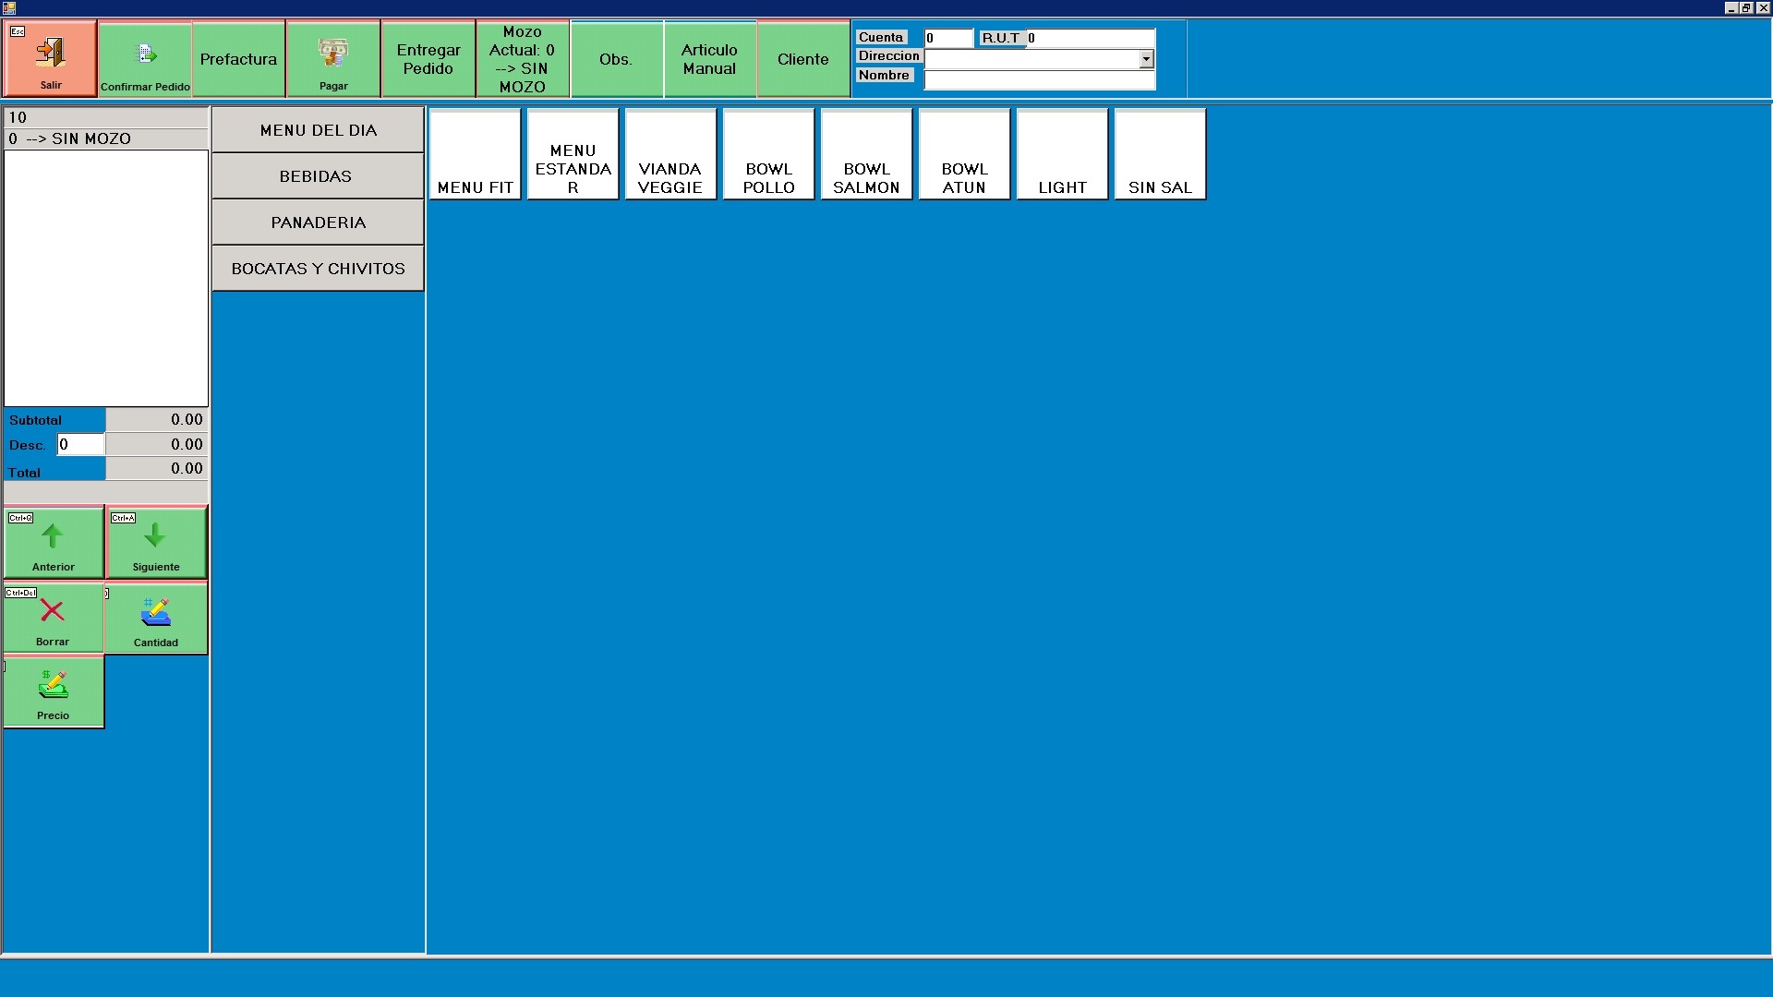The height and width of the screenshot is (997, 1773).
Task: Edit quantity with Cantidad icon
Action: [x=155, y=613]
